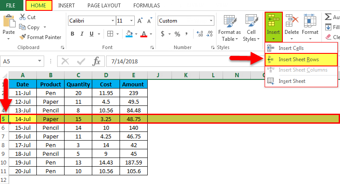Select column E header
The height and width of the screenshot is (184, 340).
coord(133,76)
